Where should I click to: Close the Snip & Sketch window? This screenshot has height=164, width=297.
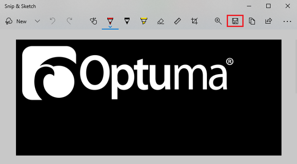[x=287, y=6]
